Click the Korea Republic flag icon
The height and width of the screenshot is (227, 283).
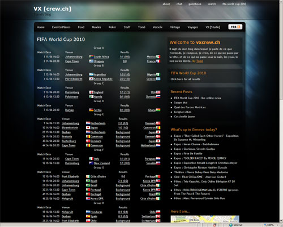91,79
